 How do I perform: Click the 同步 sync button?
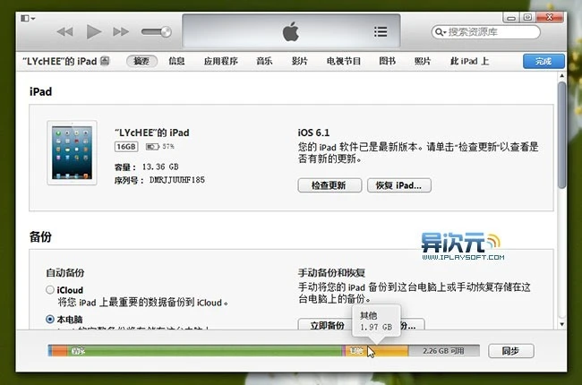[510, 351]
